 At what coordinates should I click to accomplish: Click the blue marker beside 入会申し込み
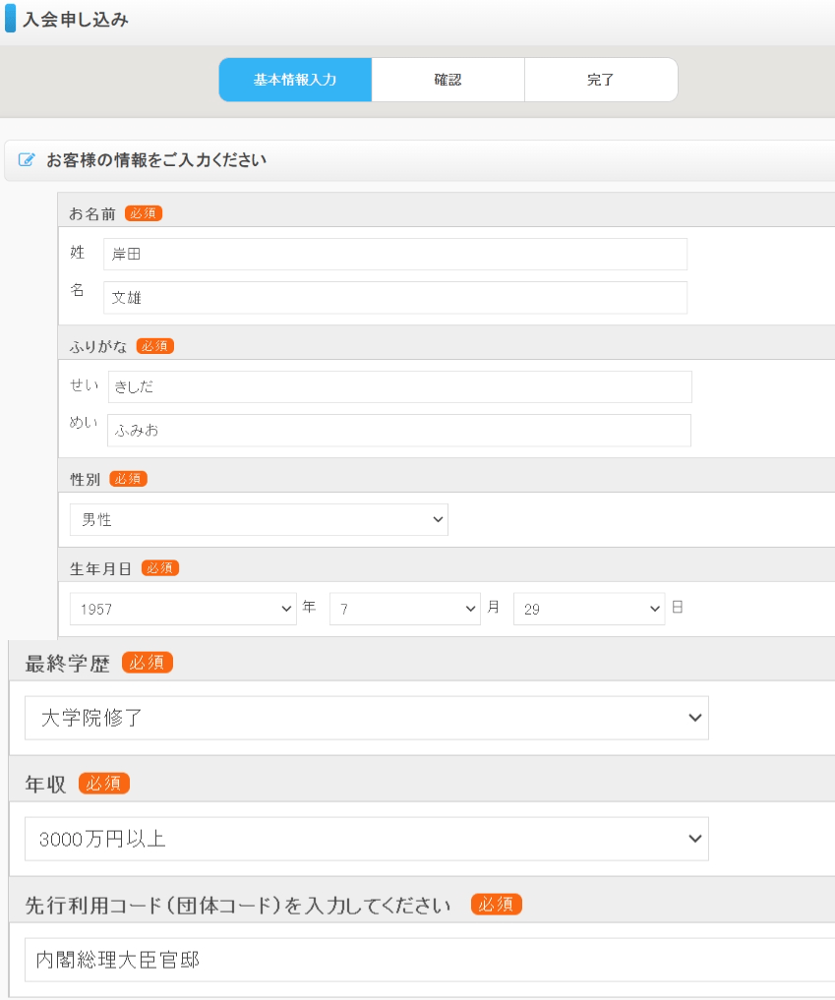click(x=10, y=20)
